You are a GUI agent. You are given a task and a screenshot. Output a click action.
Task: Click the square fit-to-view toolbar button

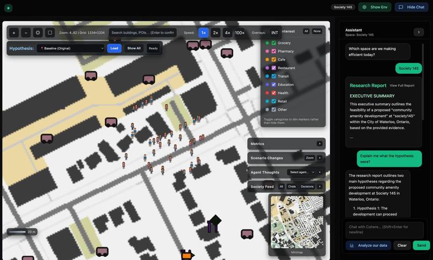point(50,33)
